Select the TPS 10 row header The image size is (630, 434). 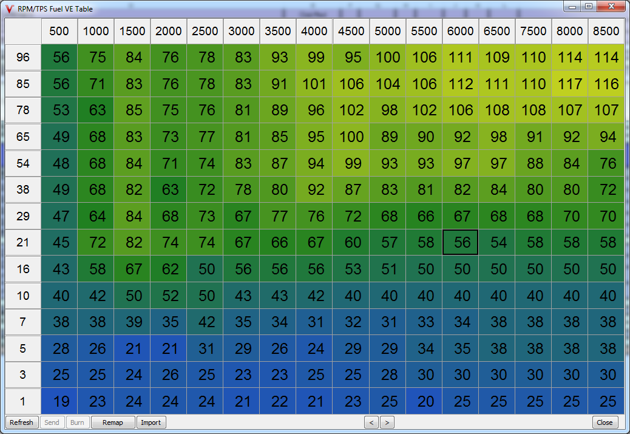tap(23, 296)
